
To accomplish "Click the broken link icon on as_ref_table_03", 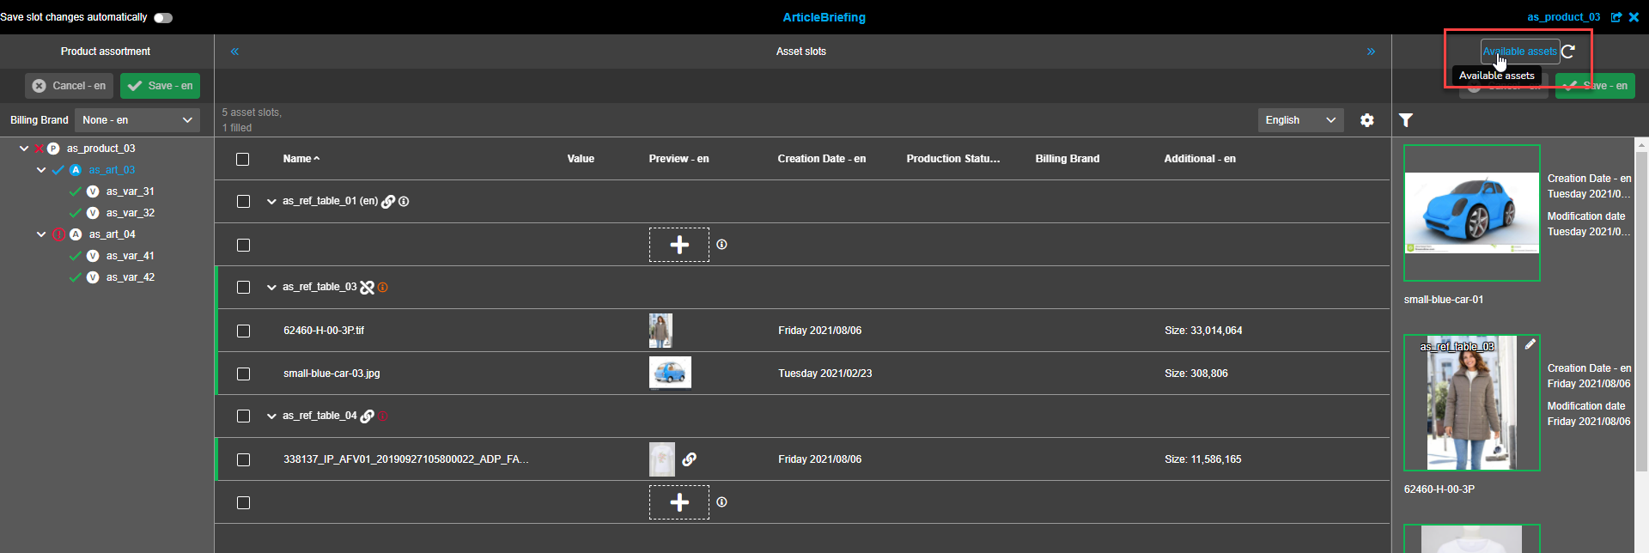I will [x=367, y=288].
